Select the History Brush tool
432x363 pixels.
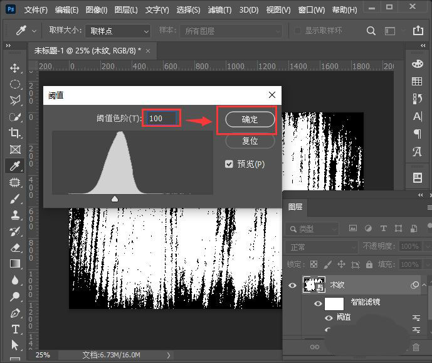(x=14, y=231)
